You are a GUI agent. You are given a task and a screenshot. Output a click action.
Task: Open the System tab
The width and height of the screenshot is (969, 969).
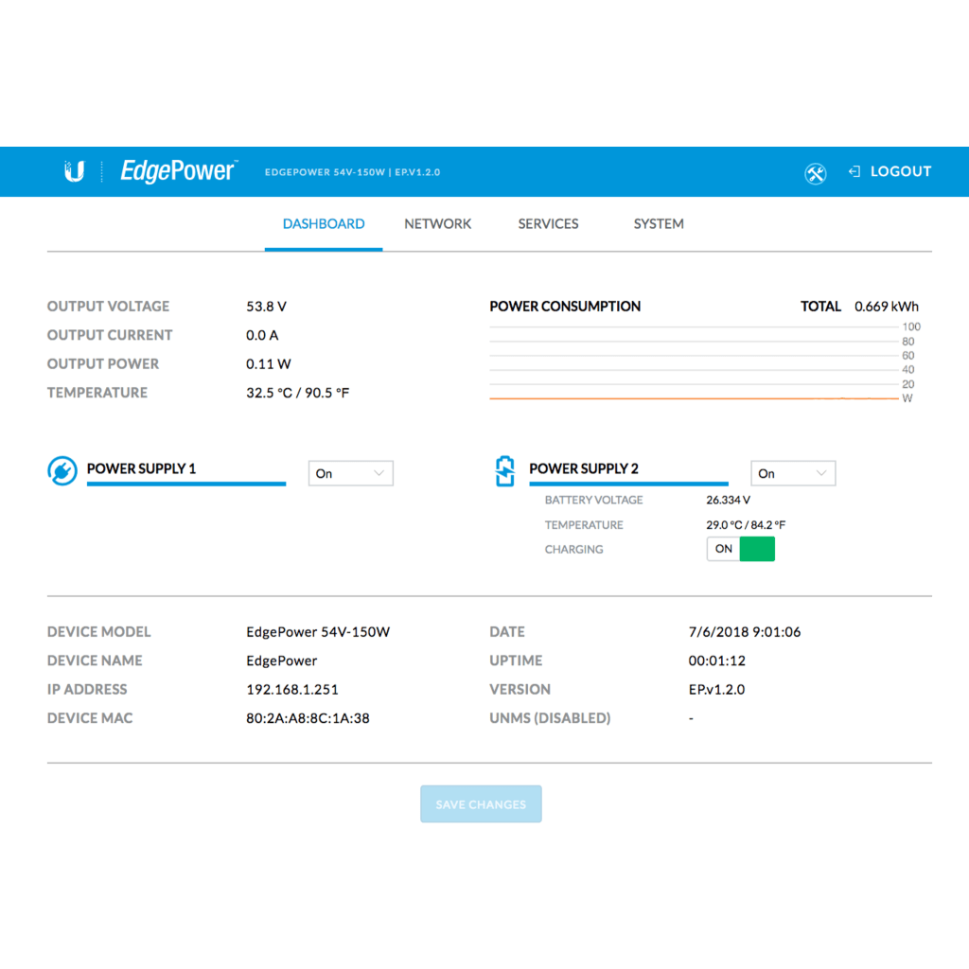click(659, 223)
